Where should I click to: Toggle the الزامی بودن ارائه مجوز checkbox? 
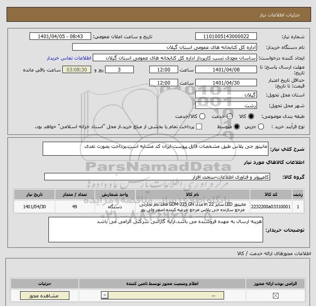(x=275, y=296)
